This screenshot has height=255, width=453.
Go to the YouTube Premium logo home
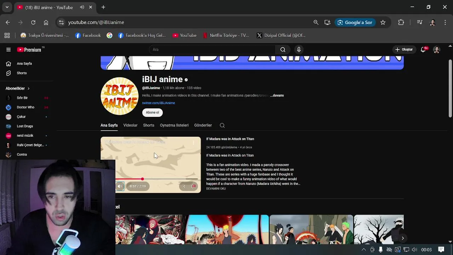[30, 50]
